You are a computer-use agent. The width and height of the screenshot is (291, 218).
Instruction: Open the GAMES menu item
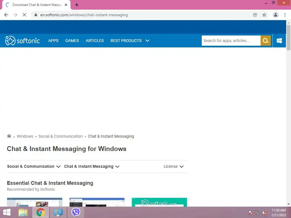tap(72, 41)
